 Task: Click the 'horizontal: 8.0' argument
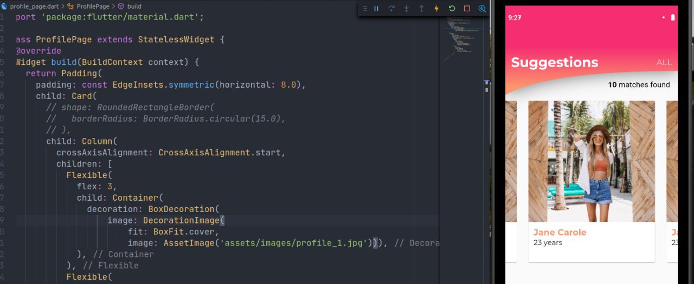258,85
